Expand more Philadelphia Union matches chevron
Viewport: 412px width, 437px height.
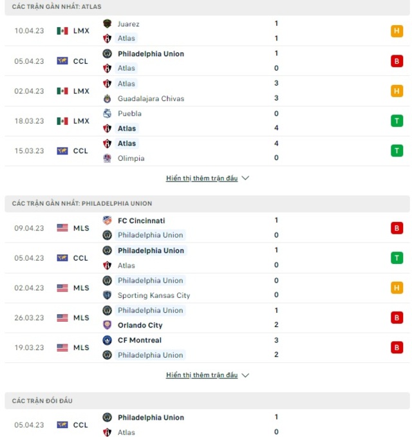click(x=245, y=375)
